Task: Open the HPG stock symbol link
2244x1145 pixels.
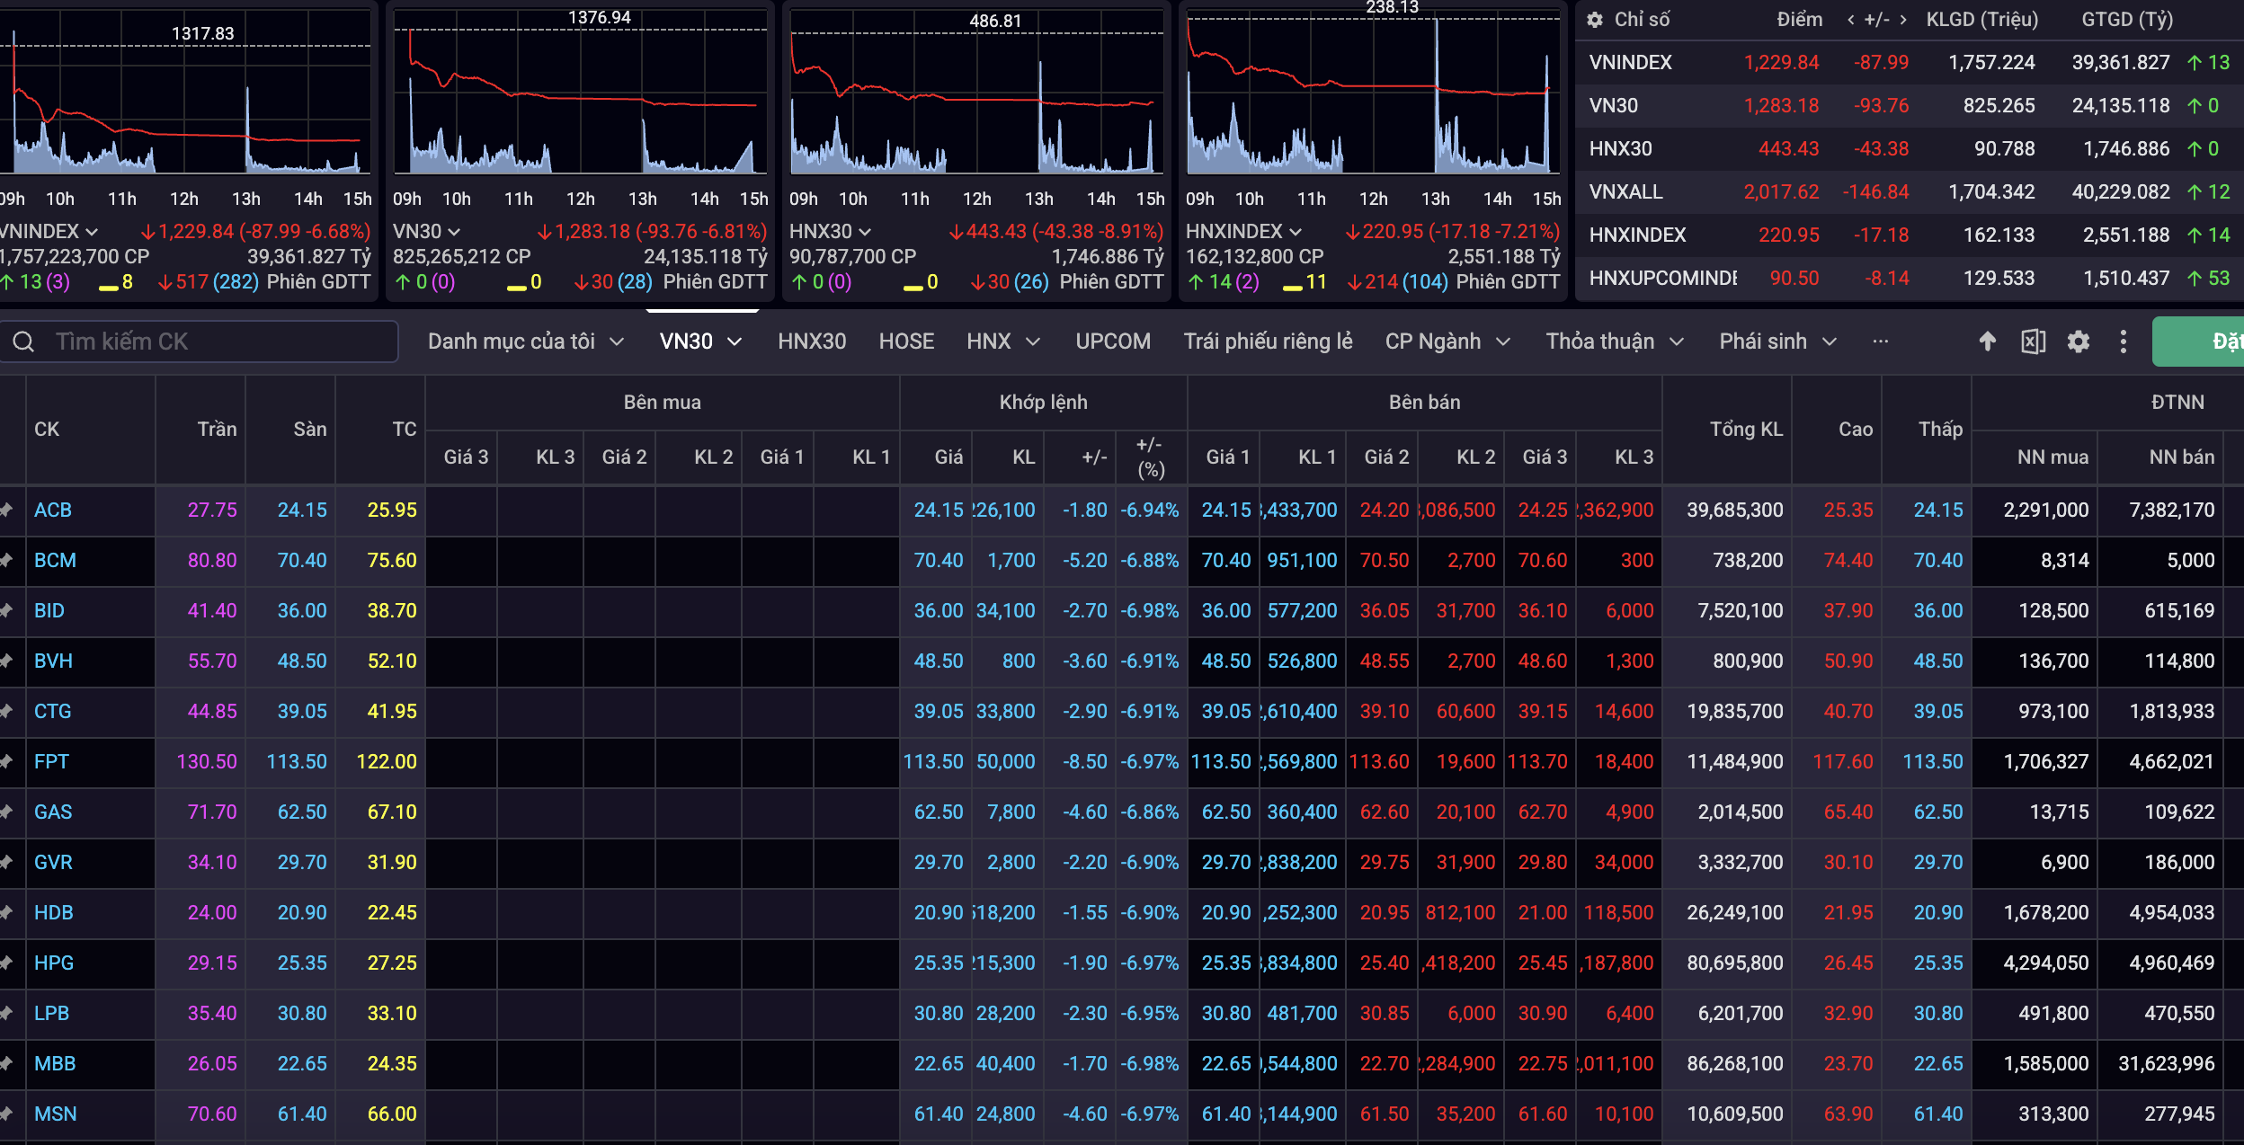Action: (x=54, y=963)
